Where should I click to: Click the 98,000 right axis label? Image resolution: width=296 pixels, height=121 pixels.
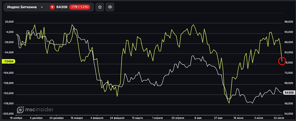288,22
